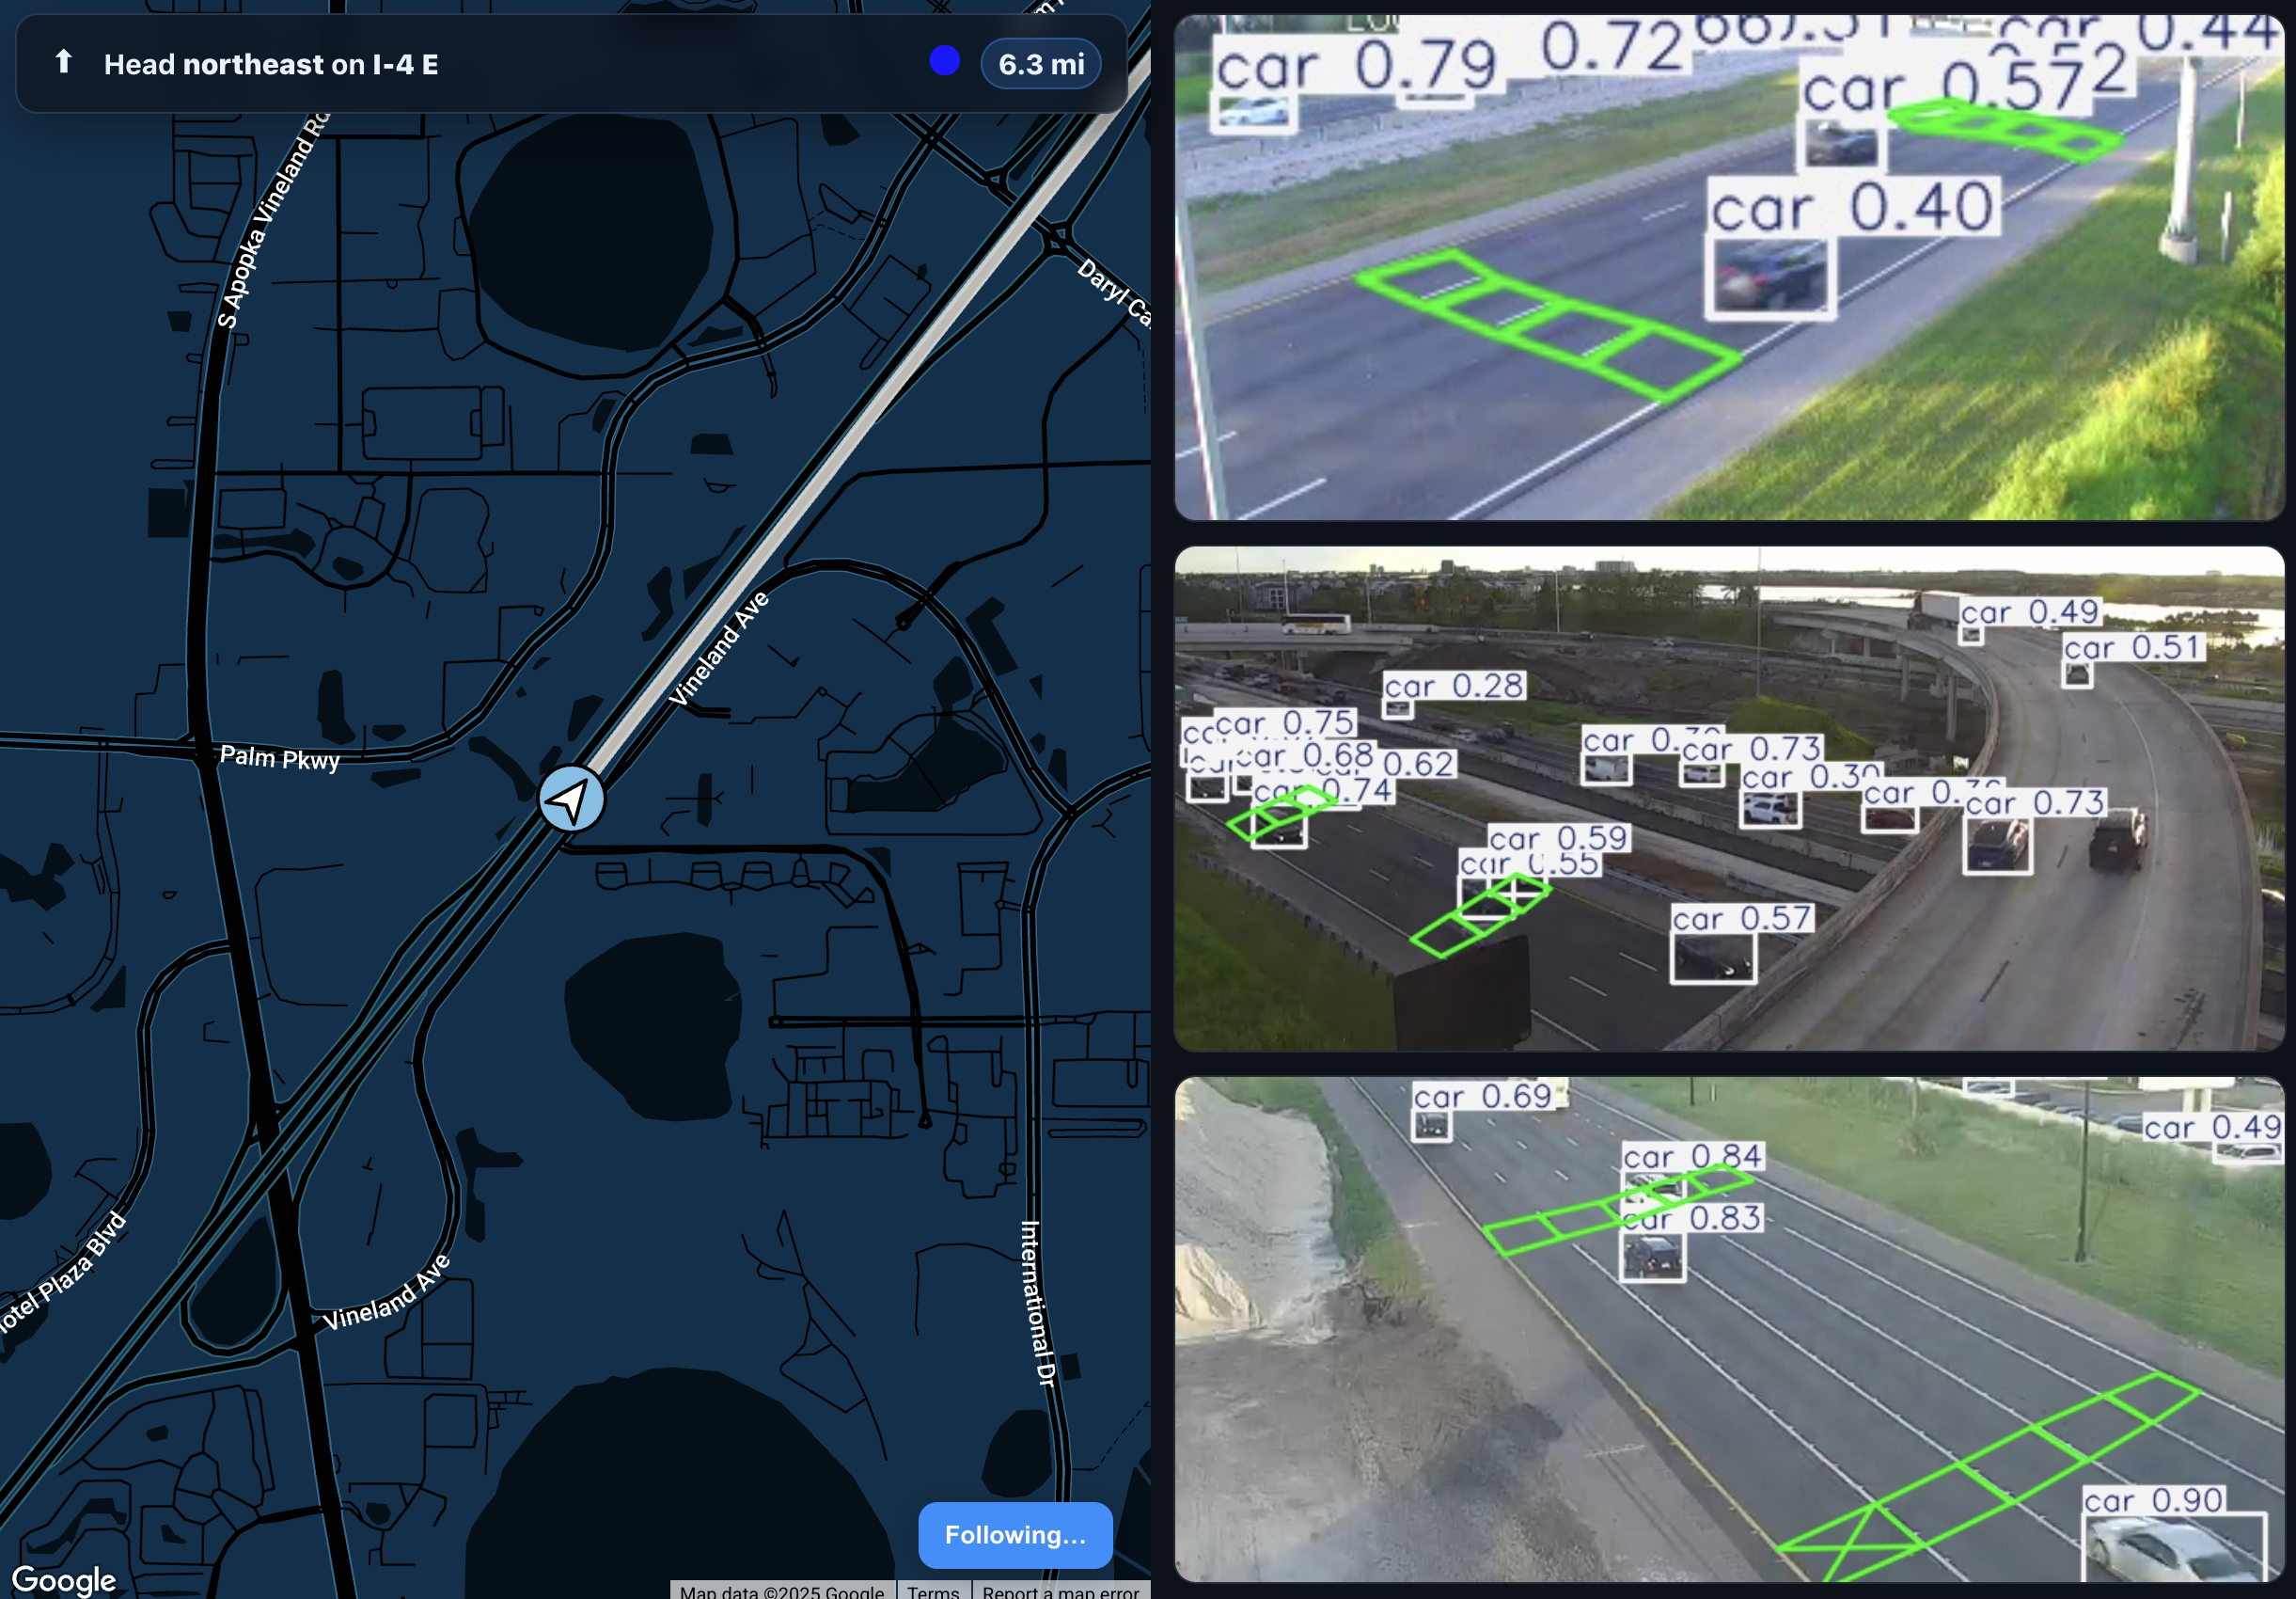Click Report a map error link
This screenshot has width=2296, height=1599.
[x=1060, y=1590]
